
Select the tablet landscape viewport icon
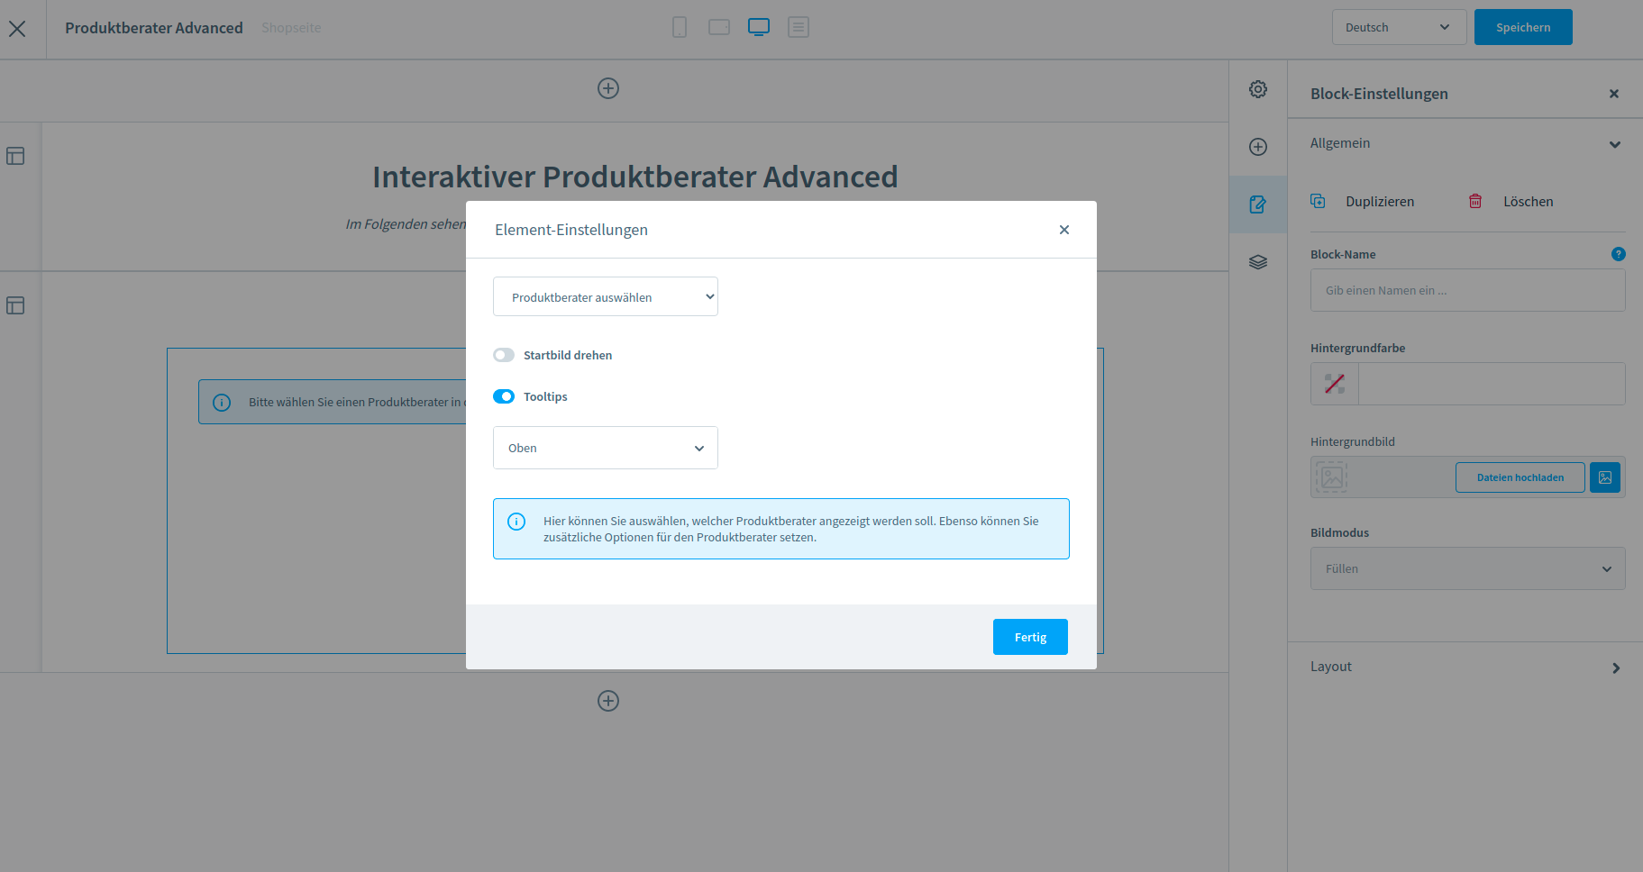coord(719,27)
